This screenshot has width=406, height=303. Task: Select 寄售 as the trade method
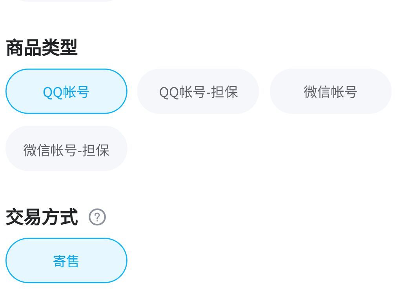pyautogui.click(x=66, y=261)
